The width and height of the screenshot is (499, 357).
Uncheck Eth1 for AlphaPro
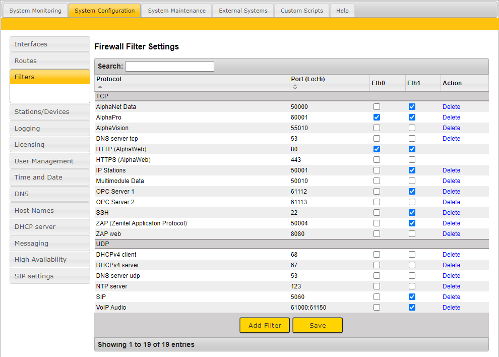tap(412, 117)
